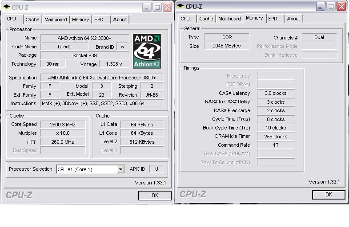Click the Revision value JH-E6
This screenshot has height=227, width=349.
(x=152, y=95)
